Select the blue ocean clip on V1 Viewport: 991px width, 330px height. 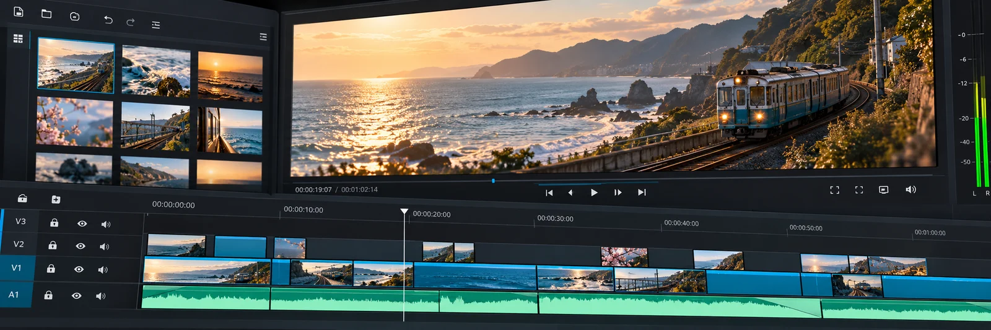(474, 276)
